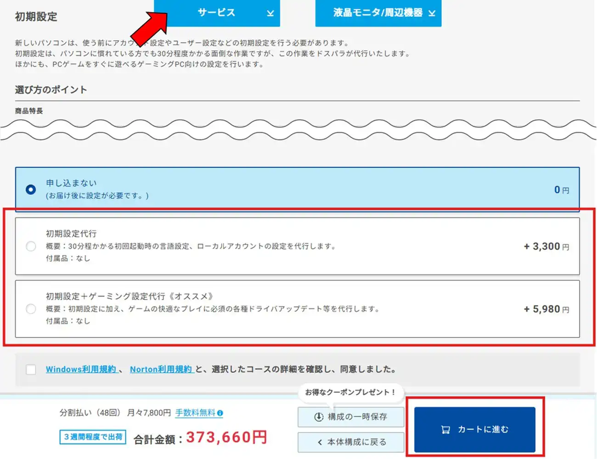Open the Windows利用規約 link
597x459 pixels.
pyautogui.click(x=81, y=369)
